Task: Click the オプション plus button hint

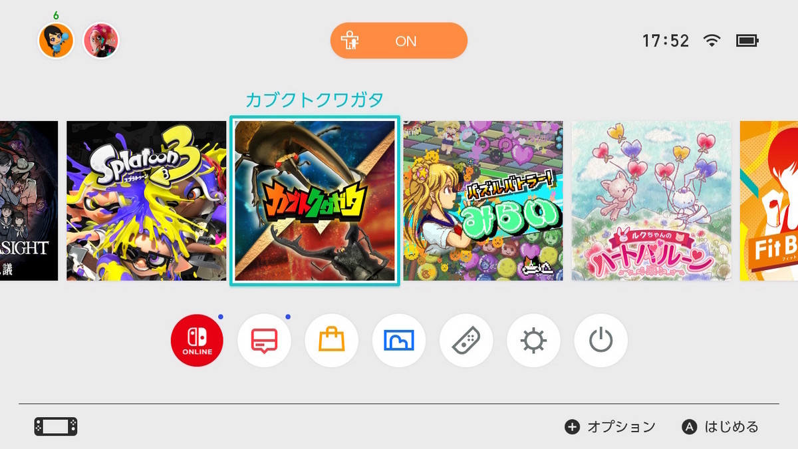Action: coord(610,427)
